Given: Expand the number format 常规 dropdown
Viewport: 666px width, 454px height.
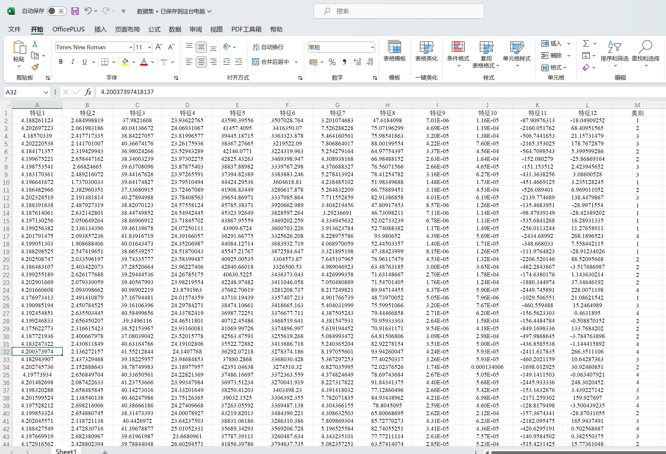Looking at the screenshot, I should 372,47.
